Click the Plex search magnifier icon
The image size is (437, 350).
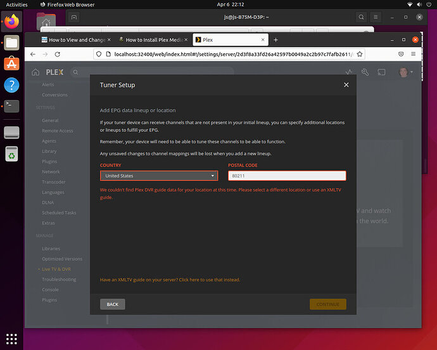75,72
